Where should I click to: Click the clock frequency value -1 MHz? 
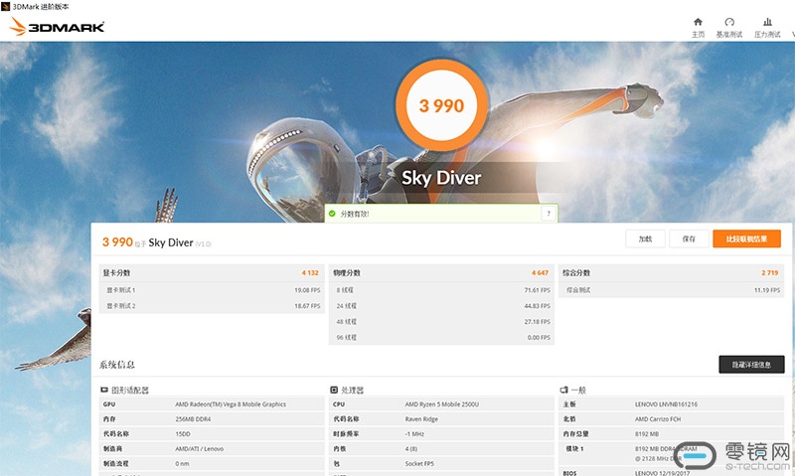click(414, 434)
